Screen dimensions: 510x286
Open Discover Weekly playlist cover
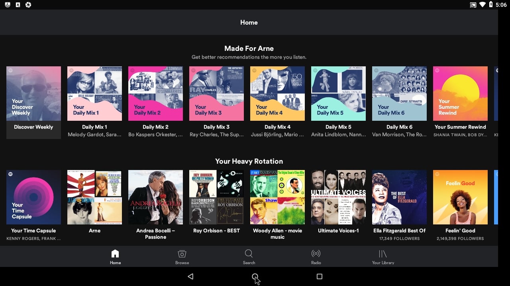pos(33,93)
